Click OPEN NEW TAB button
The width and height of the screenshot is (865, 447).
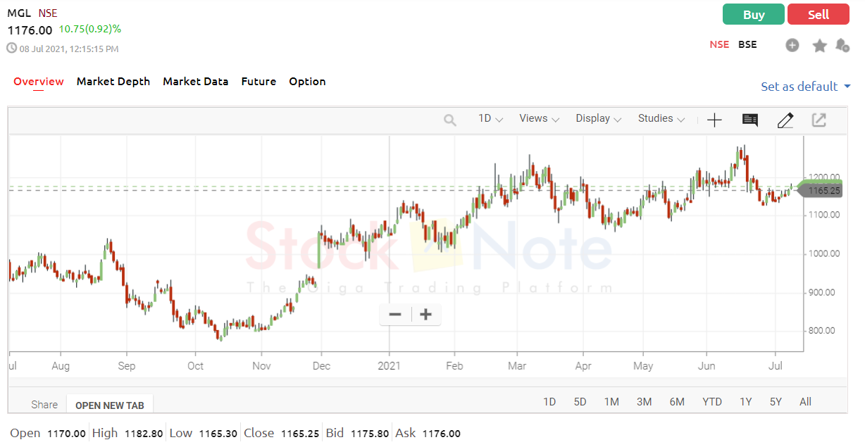pyautogui.click(x=110, y=405)
